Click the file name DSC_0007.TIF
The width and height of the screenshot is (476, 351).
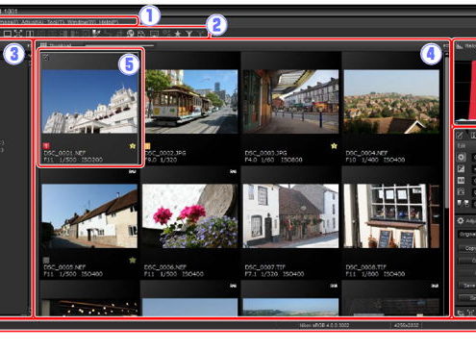pos(265,267)
